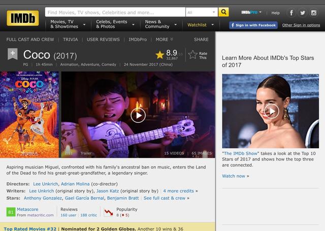The image size is (325, 231).
Task: Click Sign in with Facebook
Action: pyautogui.click(x=253, y=25)
